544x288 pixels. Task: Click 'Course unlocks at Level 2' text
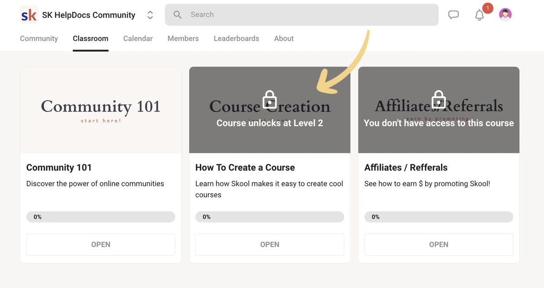(x=270, y=123)
